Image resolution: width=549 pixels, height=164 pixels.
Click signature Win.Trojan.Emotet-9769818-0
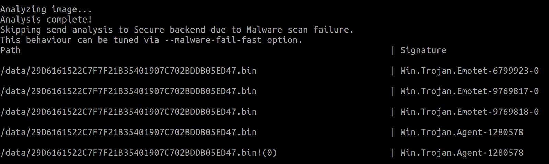pyautogui.click(x=469, y=112)
